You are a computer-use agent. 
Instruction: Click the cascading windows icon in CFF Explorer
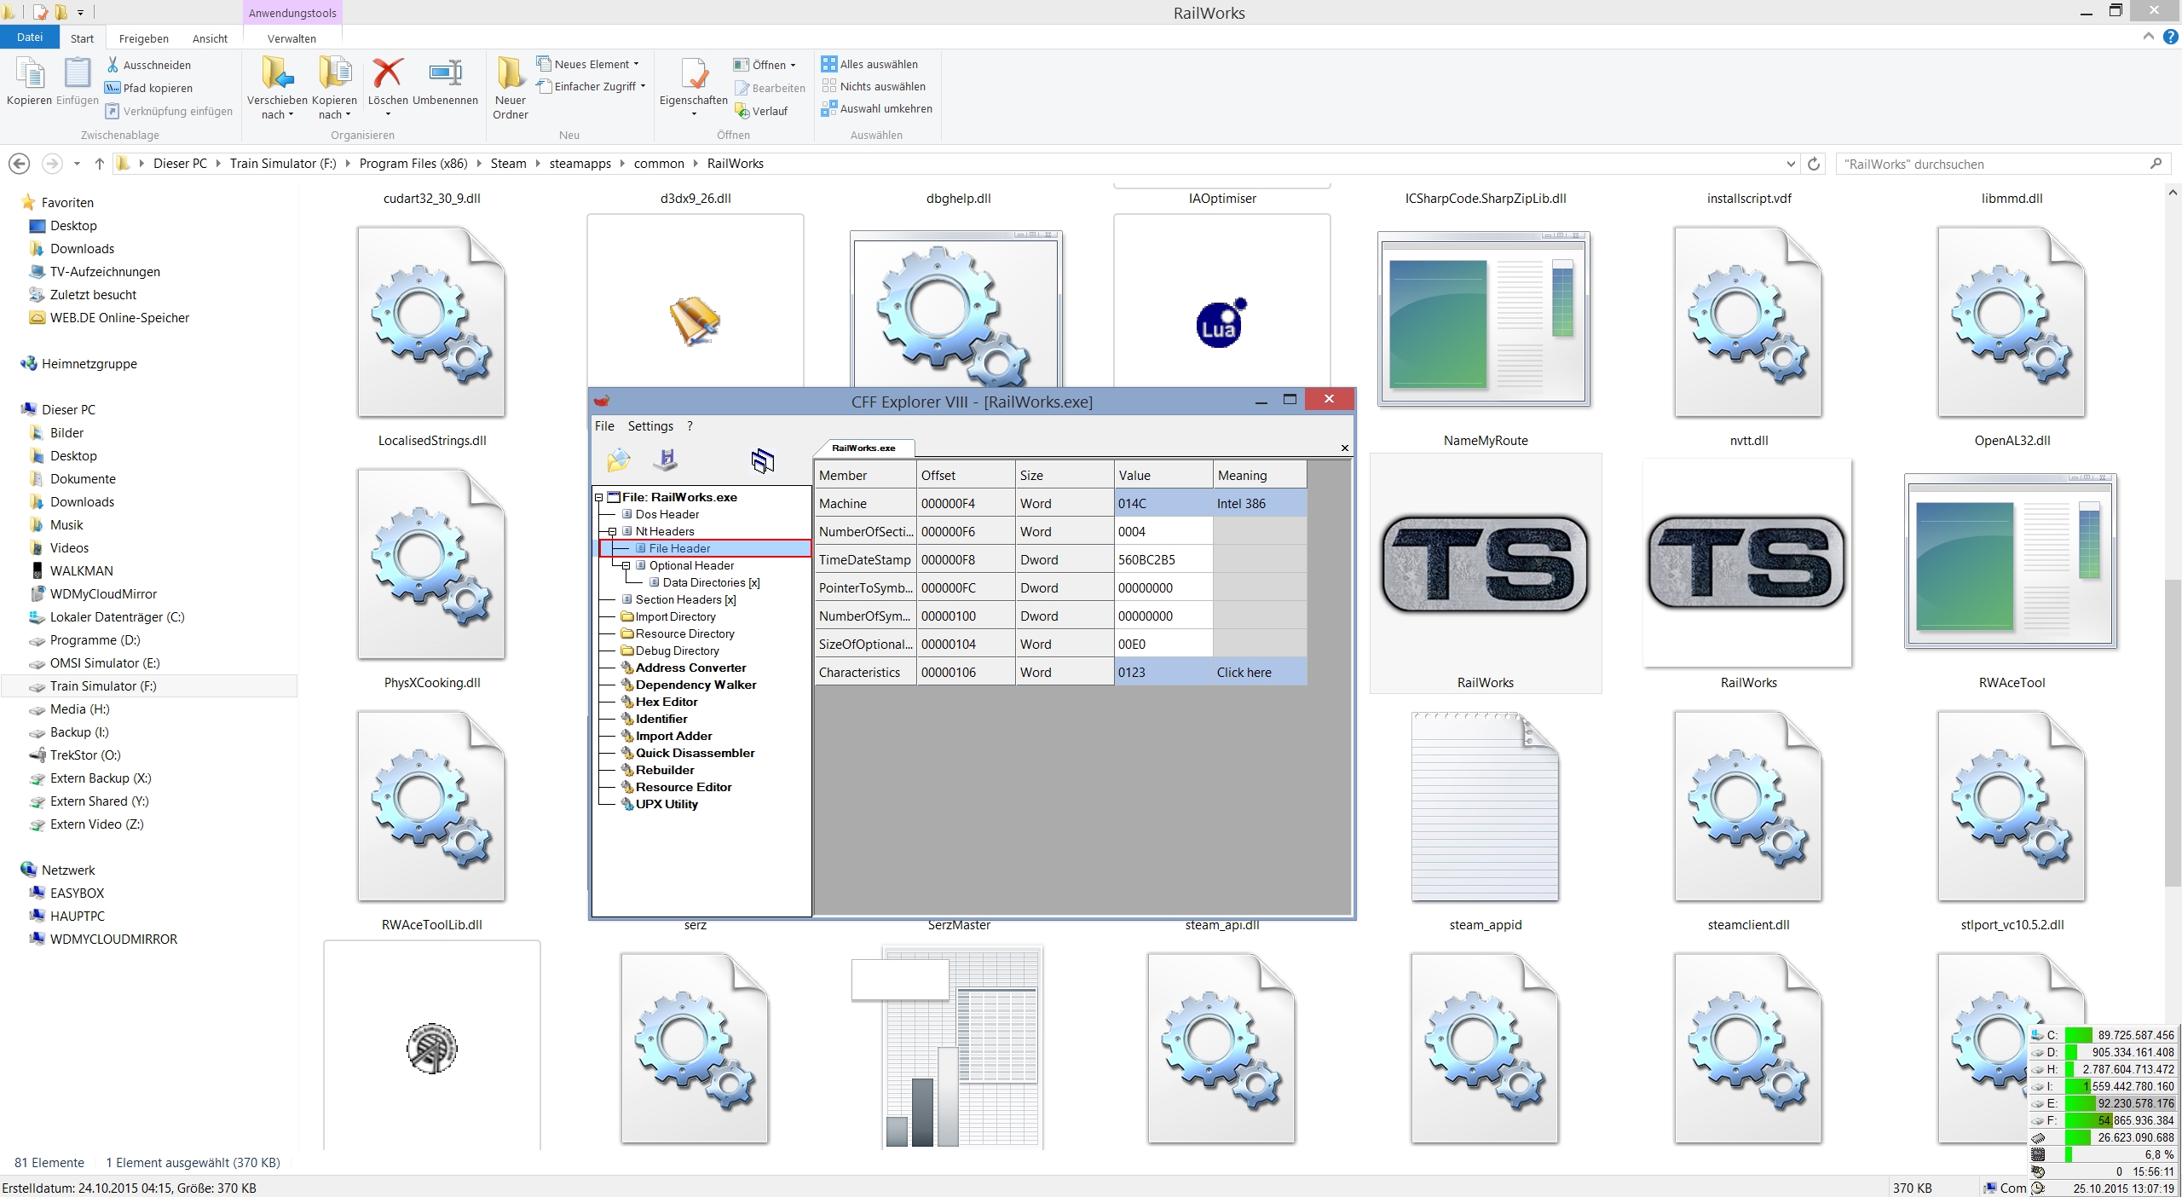[762, 461]
